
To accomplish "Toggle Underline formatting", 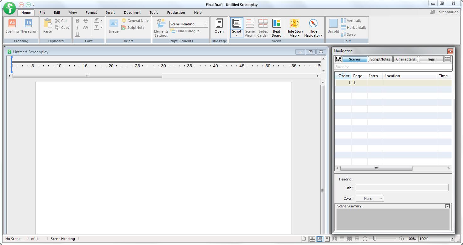I will tap(77, 34).
